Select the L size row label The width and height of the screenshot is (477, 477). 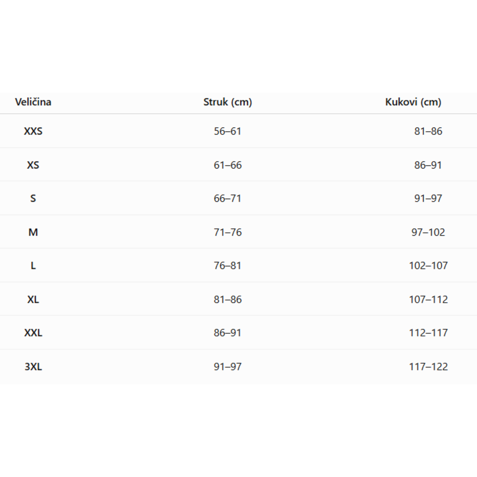click(33, 266)
